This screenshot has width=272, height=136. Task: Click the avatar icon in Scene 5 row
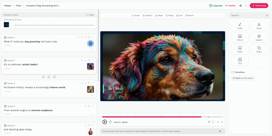tap(85, 125)
